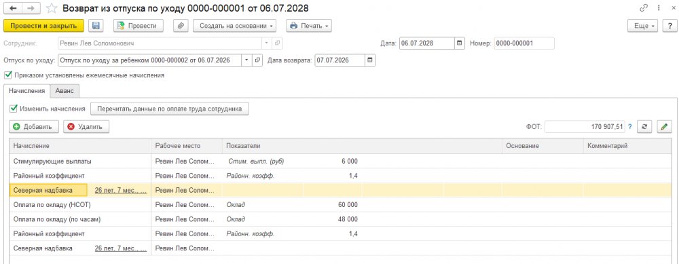This screenshot has width=679, height=264.
Task: Click the 48 000 Оклад value
Action: [x=348, y=219]
